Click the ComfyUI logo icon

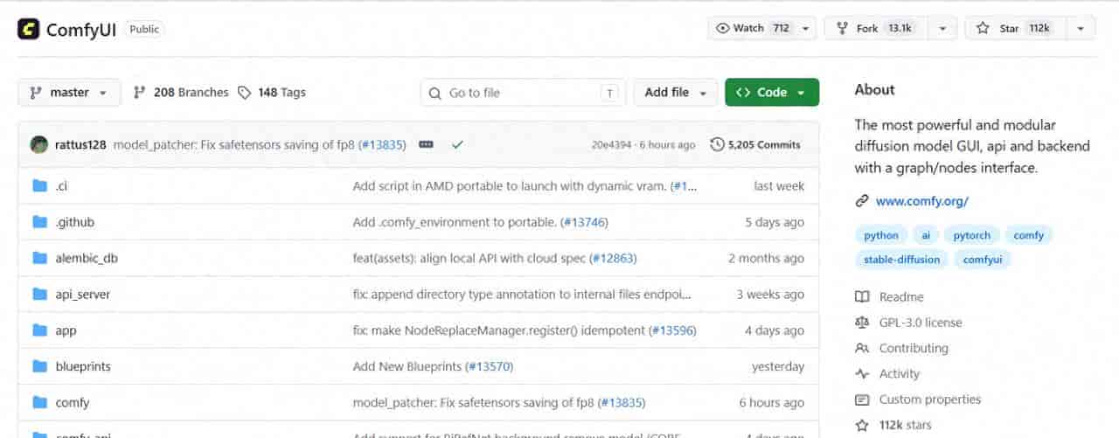pyautogui.click(x=29, y=29)
